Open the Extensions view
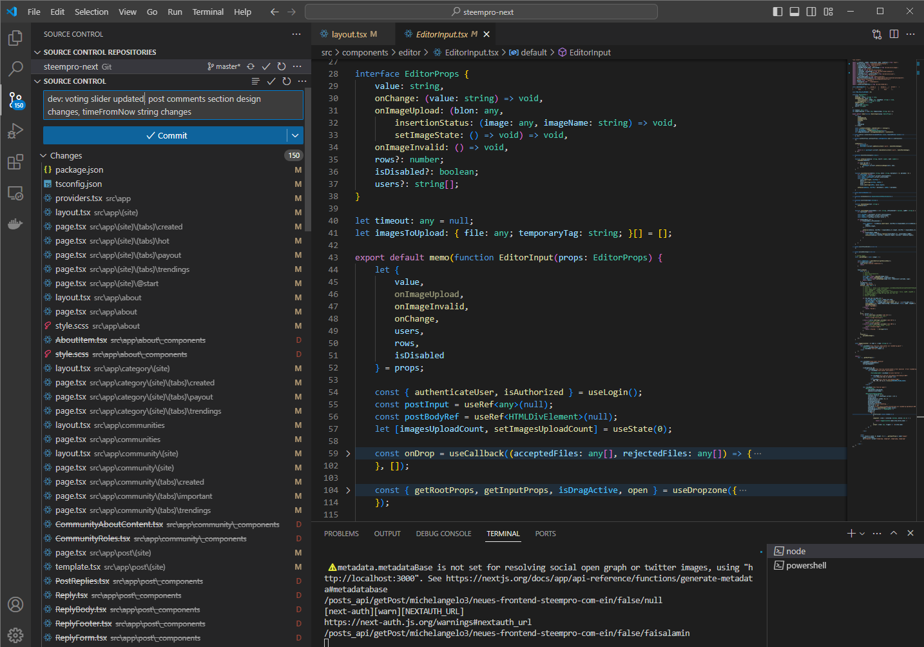 pyautogui.click(x=15, y=162)
